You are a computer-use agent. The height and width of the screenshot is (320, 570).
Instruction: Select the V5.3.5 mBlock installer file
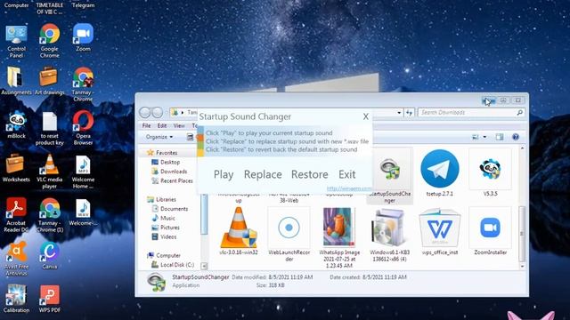point(490,172)
